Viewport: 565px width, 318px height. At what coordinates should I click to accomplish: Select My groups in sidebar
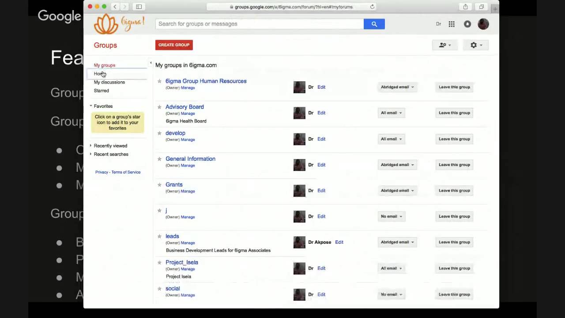[x=105, y=65]
